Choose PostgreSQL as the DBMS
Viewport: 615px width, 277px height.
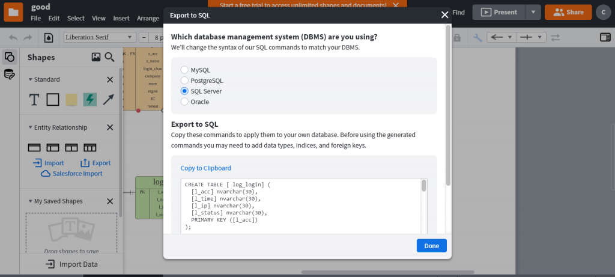(x=185, y=81)
